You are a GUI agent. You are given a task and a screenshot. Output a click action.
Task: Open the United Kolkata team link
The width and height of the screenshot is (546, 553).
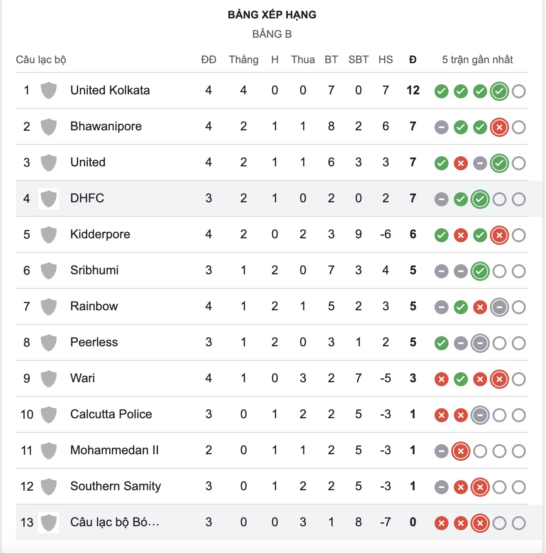110,90
